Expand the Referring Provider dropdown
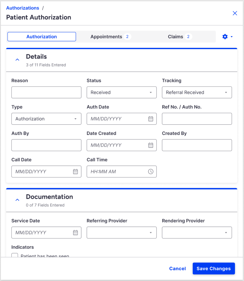244x281 pixels. pos(121,233)
